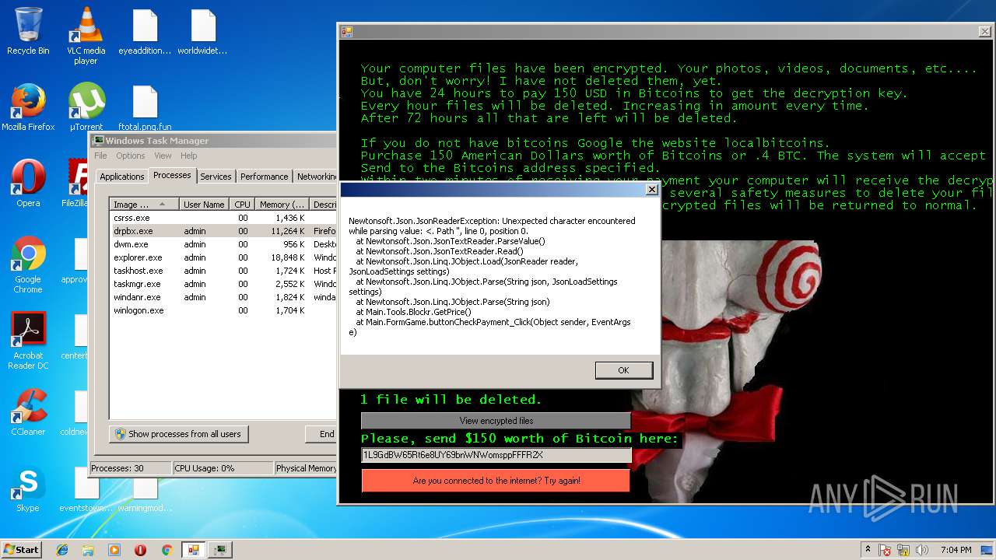Select the worldwidet file on desktop
Image resolution: width=996 pixels, height=560 pixels.
[202, 33]
